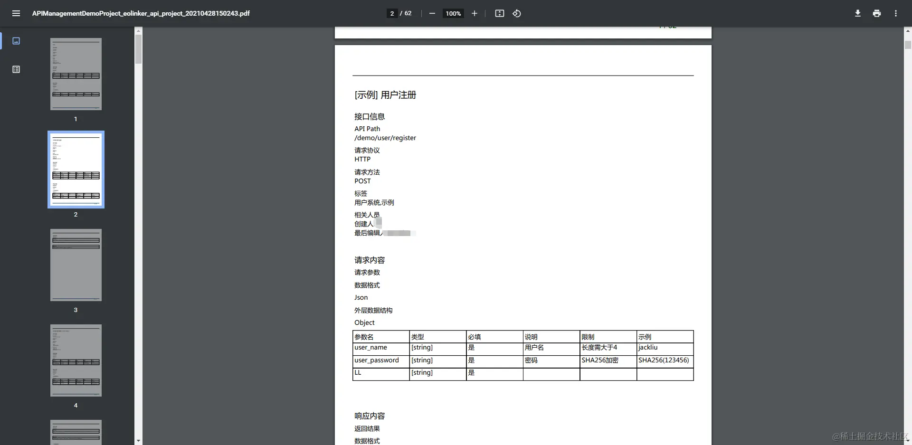Click the '类型' column header
The image size is (912, 445).
pyautogui.click(x=438, y=337)
